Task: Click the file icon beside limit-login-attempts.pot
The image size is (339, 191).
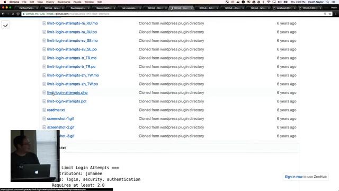Action: (44, 101)
